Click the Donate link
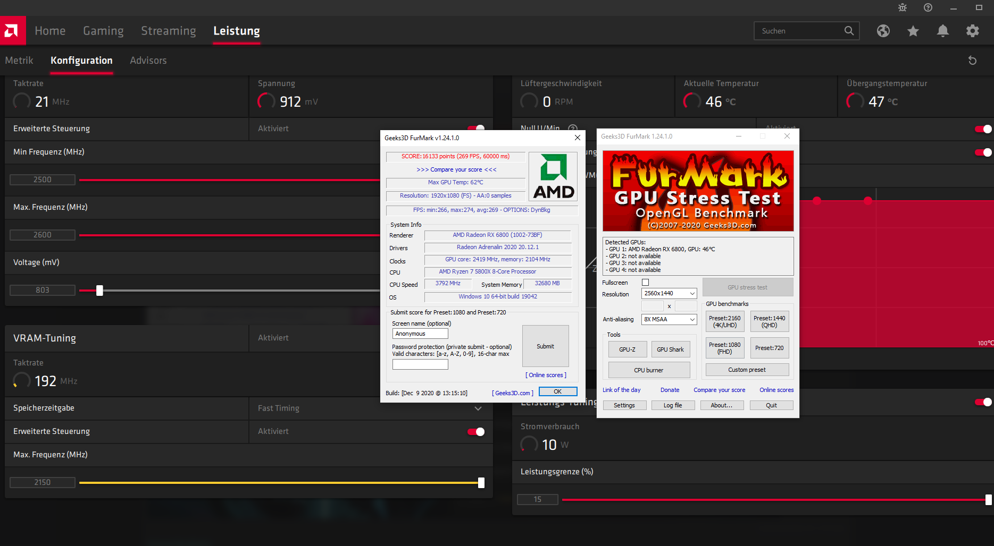This screenshot has width=994, height=546. pyautogui.click(x=670, y=390)
